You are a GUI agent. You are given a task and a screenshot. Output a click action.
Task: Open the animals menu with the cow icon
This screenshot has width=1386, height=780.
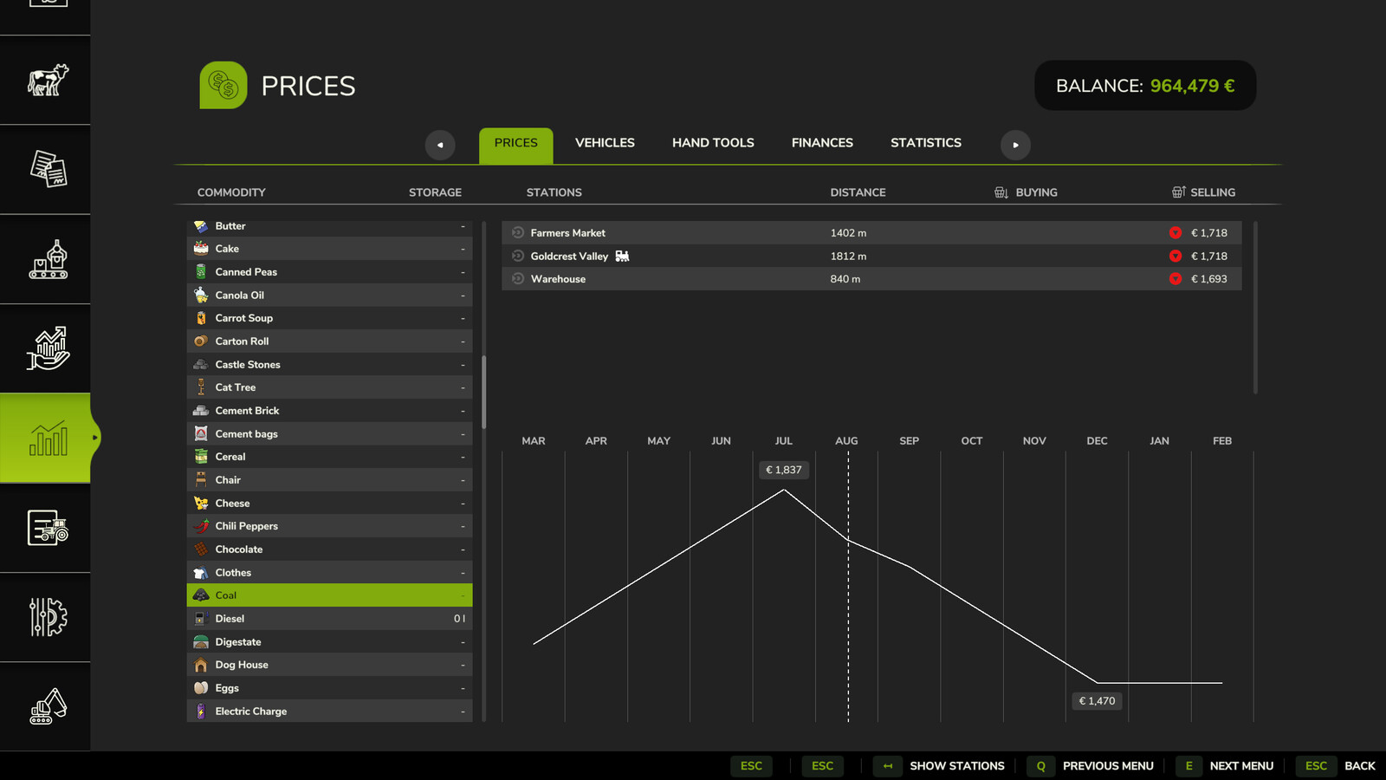coord(47,80)
